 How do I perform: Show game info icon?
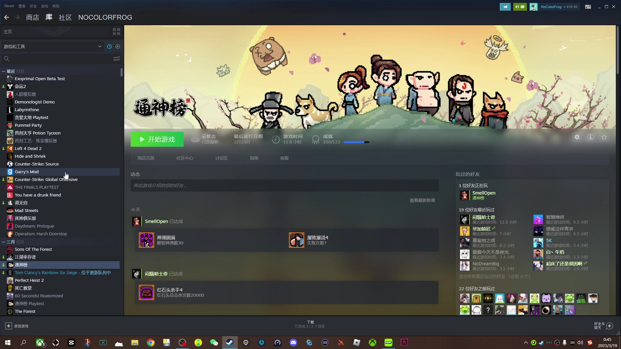(591, 137)
